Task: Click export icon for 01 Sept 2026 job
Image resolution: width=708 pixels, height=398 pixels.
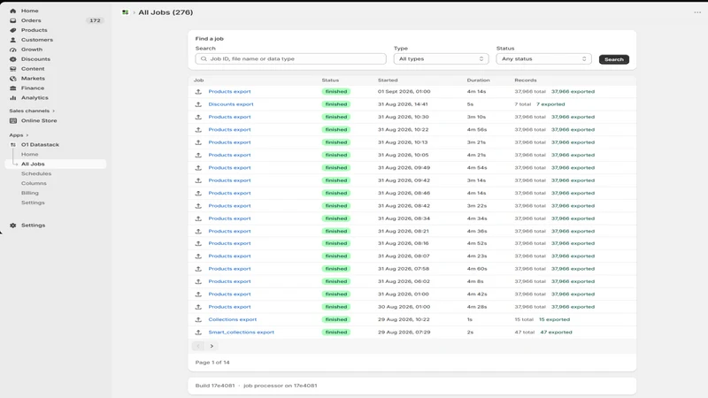Action: pos(198,92)
